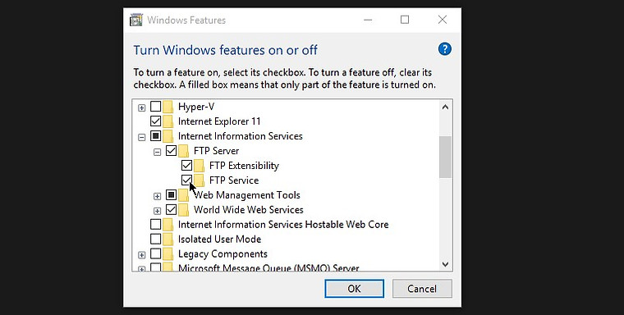The width and height of the screenshot is (624, 315).
Task: Expand the Web Management Tools node
Action: pos(157,196)
